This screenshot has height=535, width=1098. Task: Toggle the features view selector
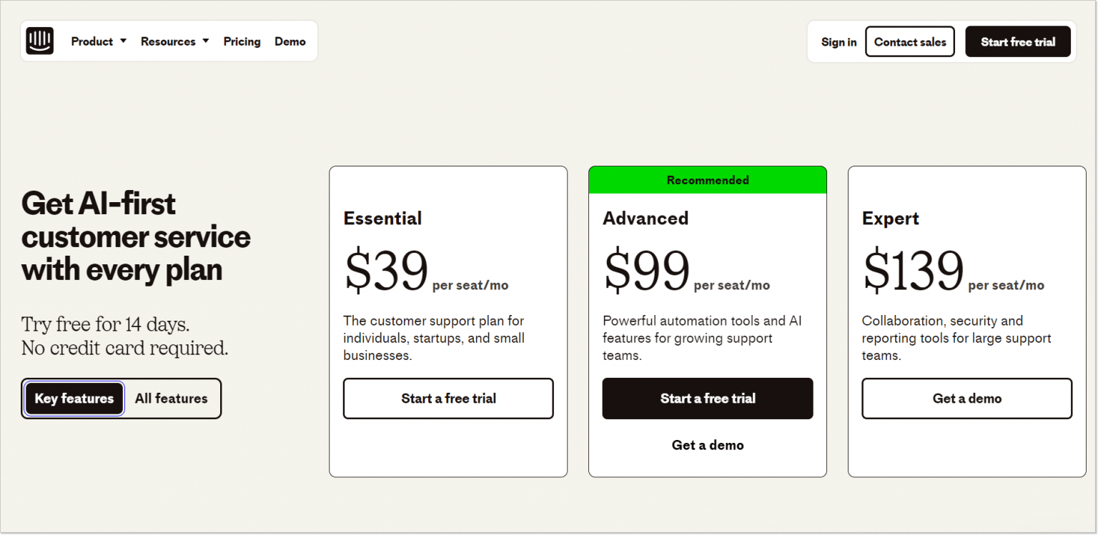[x=121, y=398]
